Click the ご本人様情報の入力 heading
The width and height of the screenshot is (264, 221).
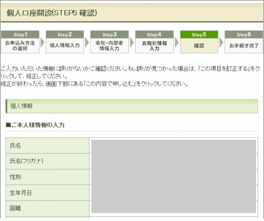click(x=35, y=125)
